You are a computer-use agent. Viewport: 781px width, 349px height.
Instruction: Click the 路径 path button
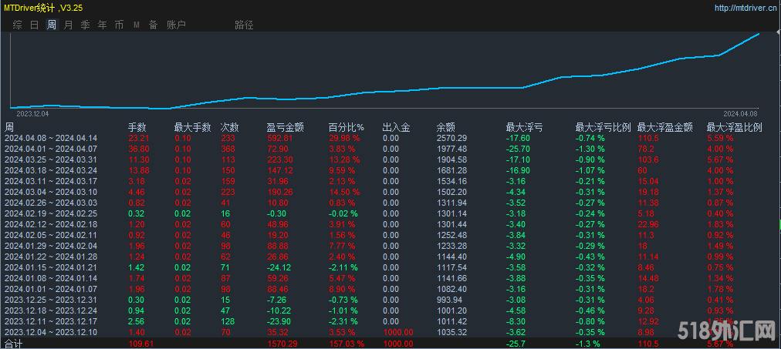click(244, 25)
